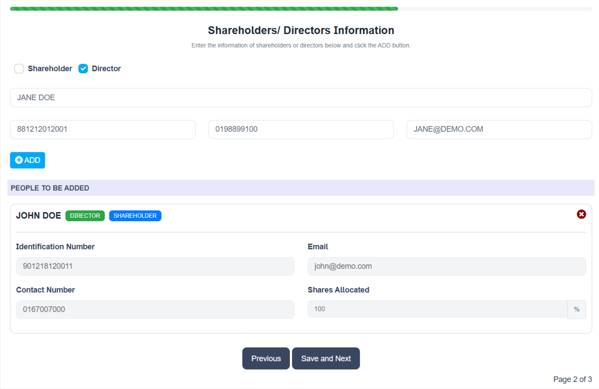599x389 pixels.
Task: Uncheck the Director checkbox
Action: 83,69
